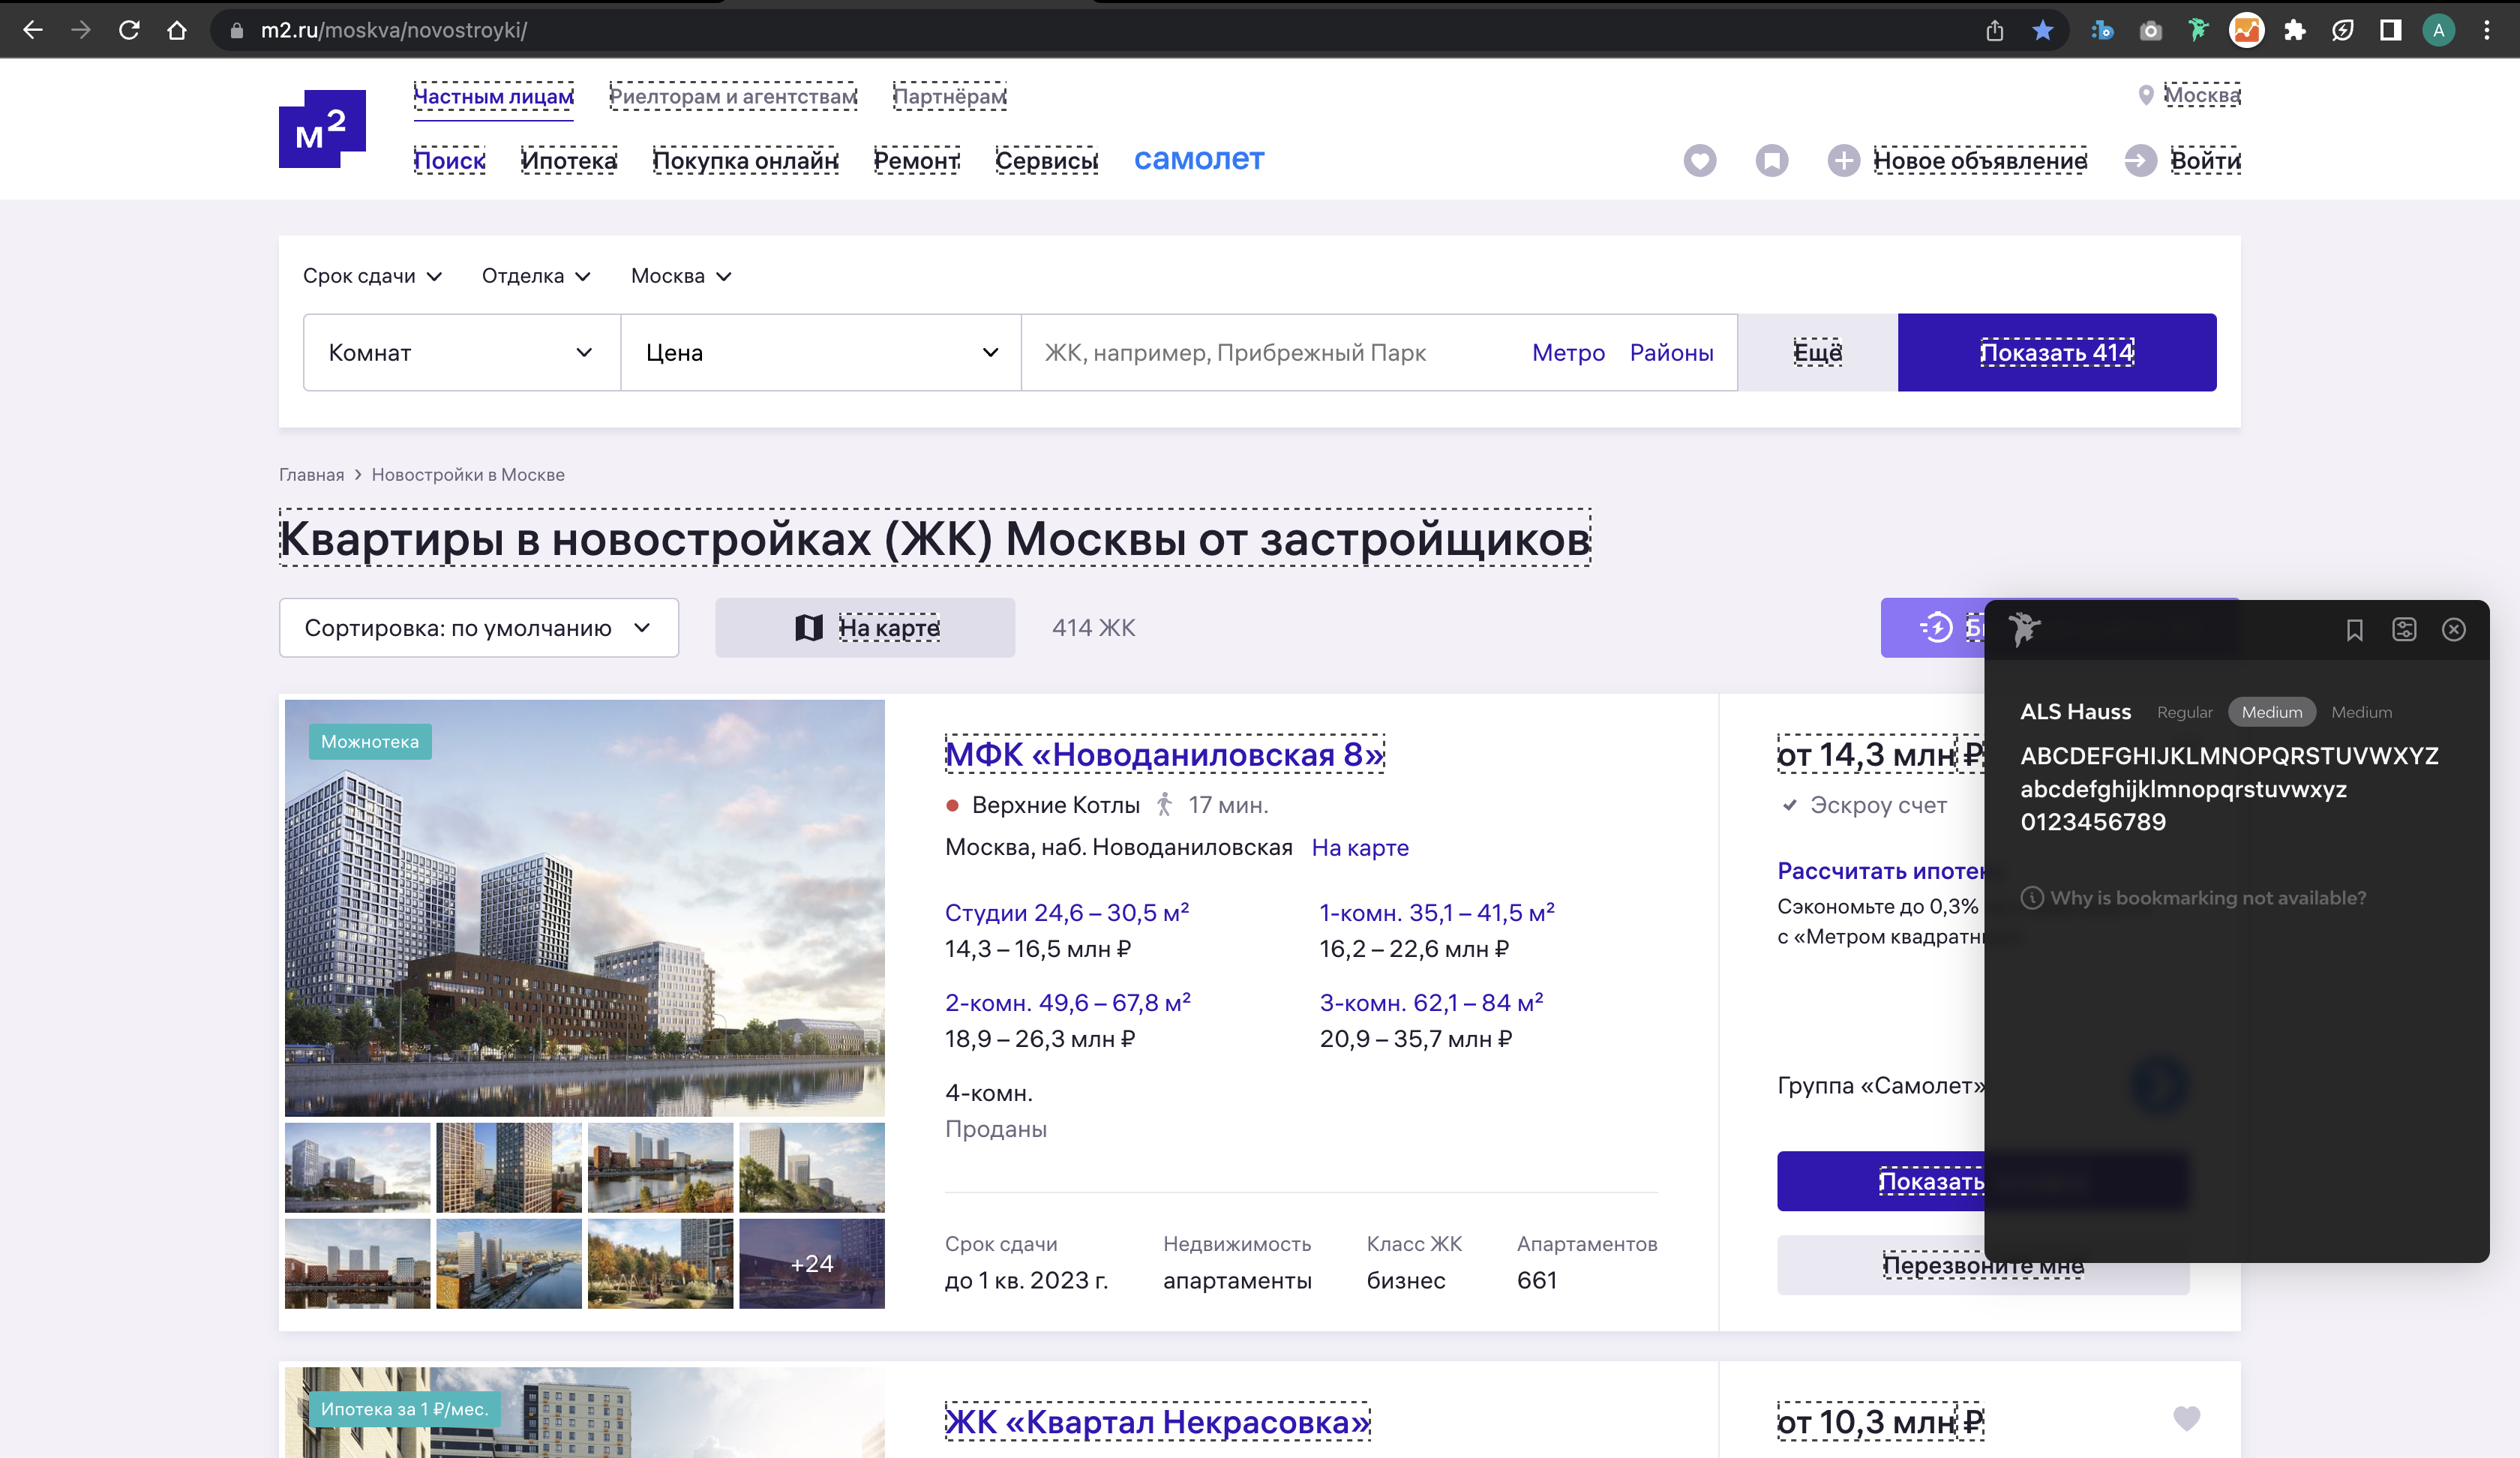Image resolution: width=2520 pixels, height=1458 pixels.
Task: Open favorites heart icon in header
Action: (x=1699, y=160)
